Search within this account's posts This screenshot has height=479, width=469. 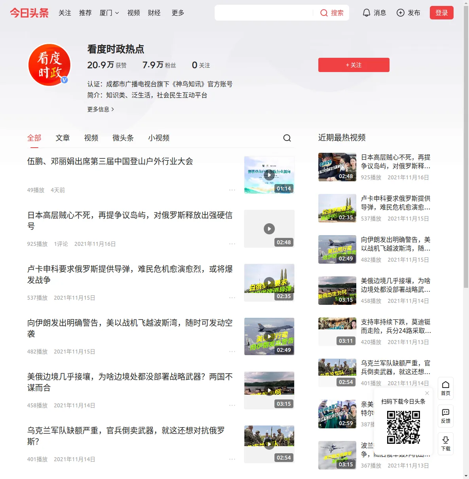pyautogui.click(x=287, y=138)
